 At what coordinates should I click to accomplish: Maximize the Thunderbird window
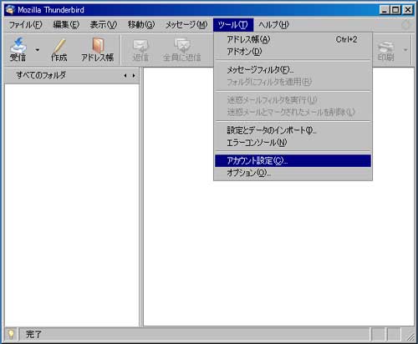coord(395,10)
